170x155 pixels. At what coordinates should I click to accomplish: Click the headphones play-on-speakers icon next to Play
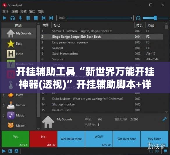(x=13, y=18)
